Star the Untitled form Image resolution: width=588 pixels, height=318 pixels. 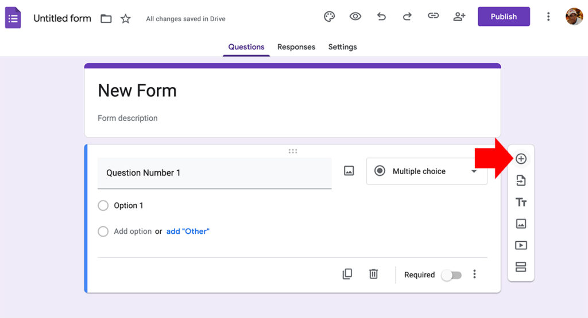pos(126,18)
